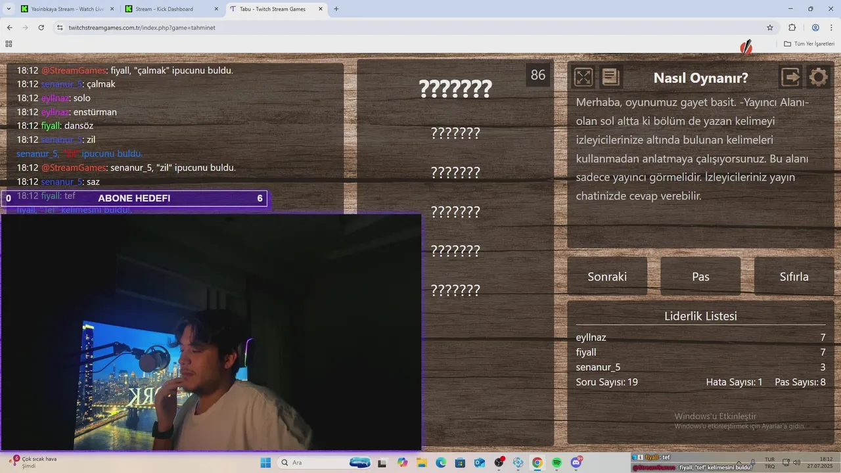Screen dimensions: 841x473
Task: Click chat message senanur_5: çalmak
Action: pyautogui.click(x=66, y=84)
